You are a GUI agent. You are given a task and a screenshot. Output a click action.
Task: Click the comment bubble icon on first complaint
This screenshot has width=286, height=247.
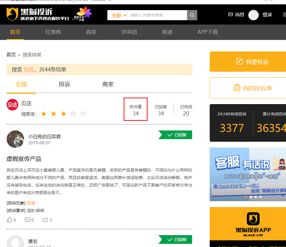[27, 220]
